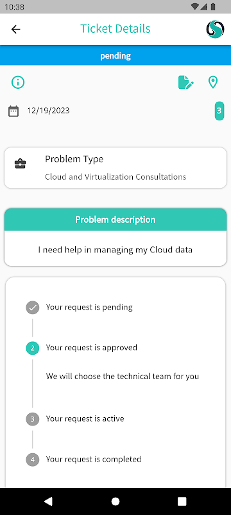Tap the Android back navigation button
The width and height of the screenshot is (231, 515).
pyautogui.click(x=48, y=501)
